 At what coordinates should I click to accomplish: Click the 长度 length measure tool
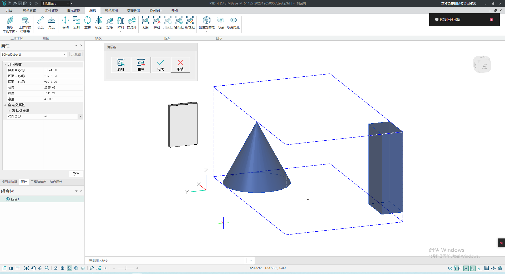click(40, 23)
